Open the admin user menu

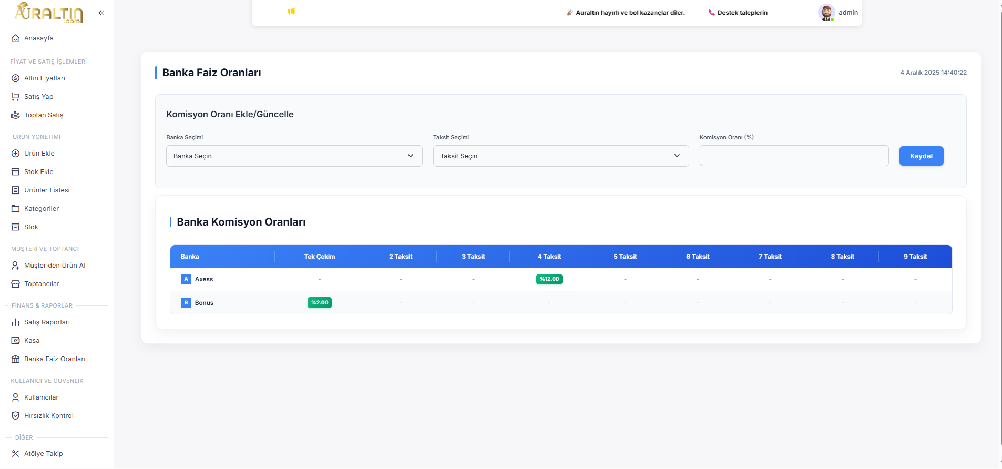point(847,13)
